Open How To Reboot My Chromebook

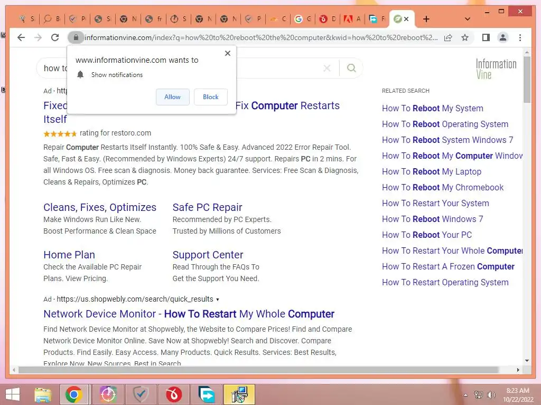click(x=443, y=187)
